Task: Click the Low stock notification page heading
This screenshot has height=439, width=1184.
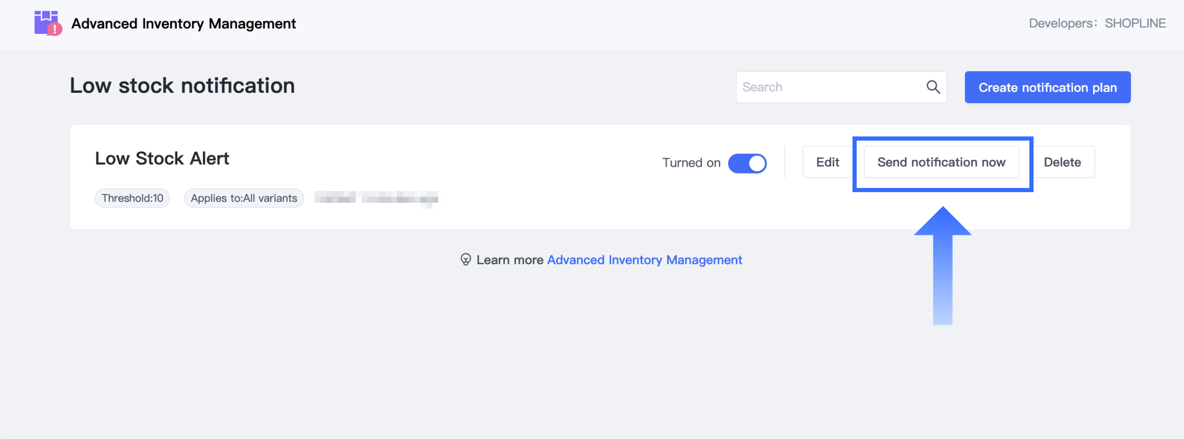Action: (182, 86)
